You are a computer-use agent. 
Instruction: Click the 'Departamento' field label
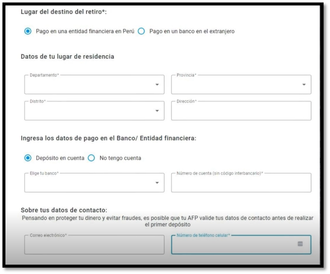44,75
